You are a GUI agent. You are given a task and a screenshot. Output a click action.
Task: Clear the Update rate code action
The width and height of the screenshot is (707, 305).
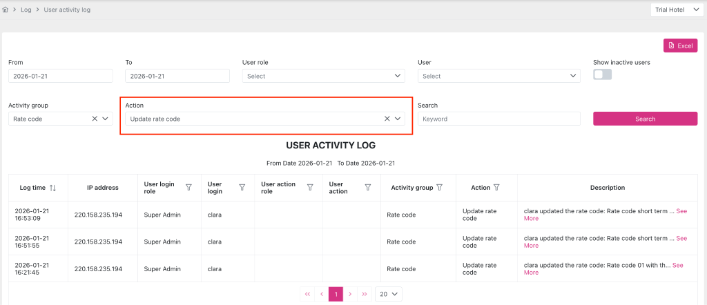click(x=387, y=119)
